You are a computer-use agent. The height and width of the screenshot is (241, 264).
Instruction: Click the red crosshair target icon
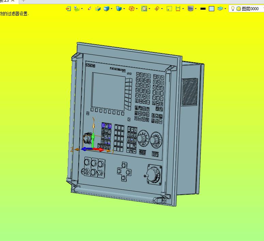[x=157, y=9]
